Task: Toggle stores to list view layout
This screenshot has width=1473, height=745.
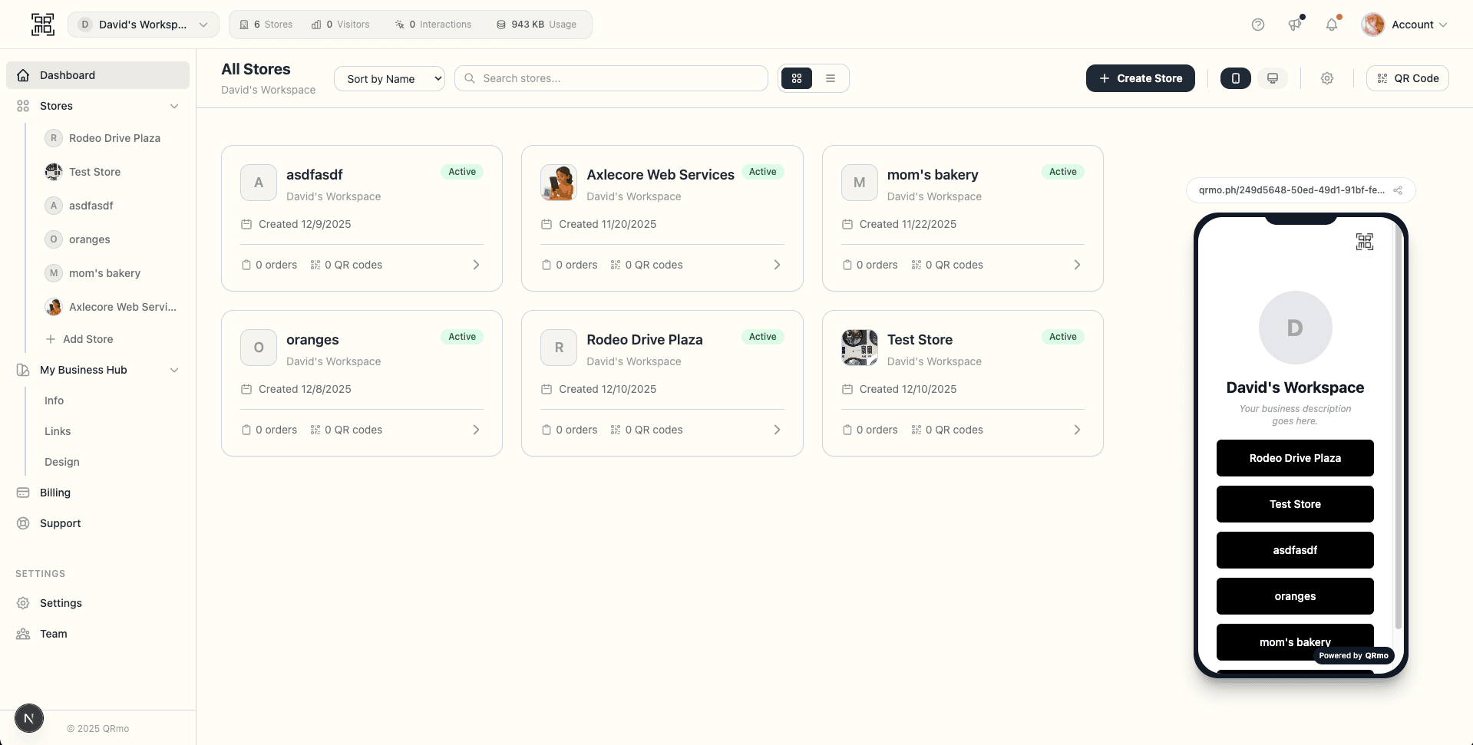Action: [830, 77]
